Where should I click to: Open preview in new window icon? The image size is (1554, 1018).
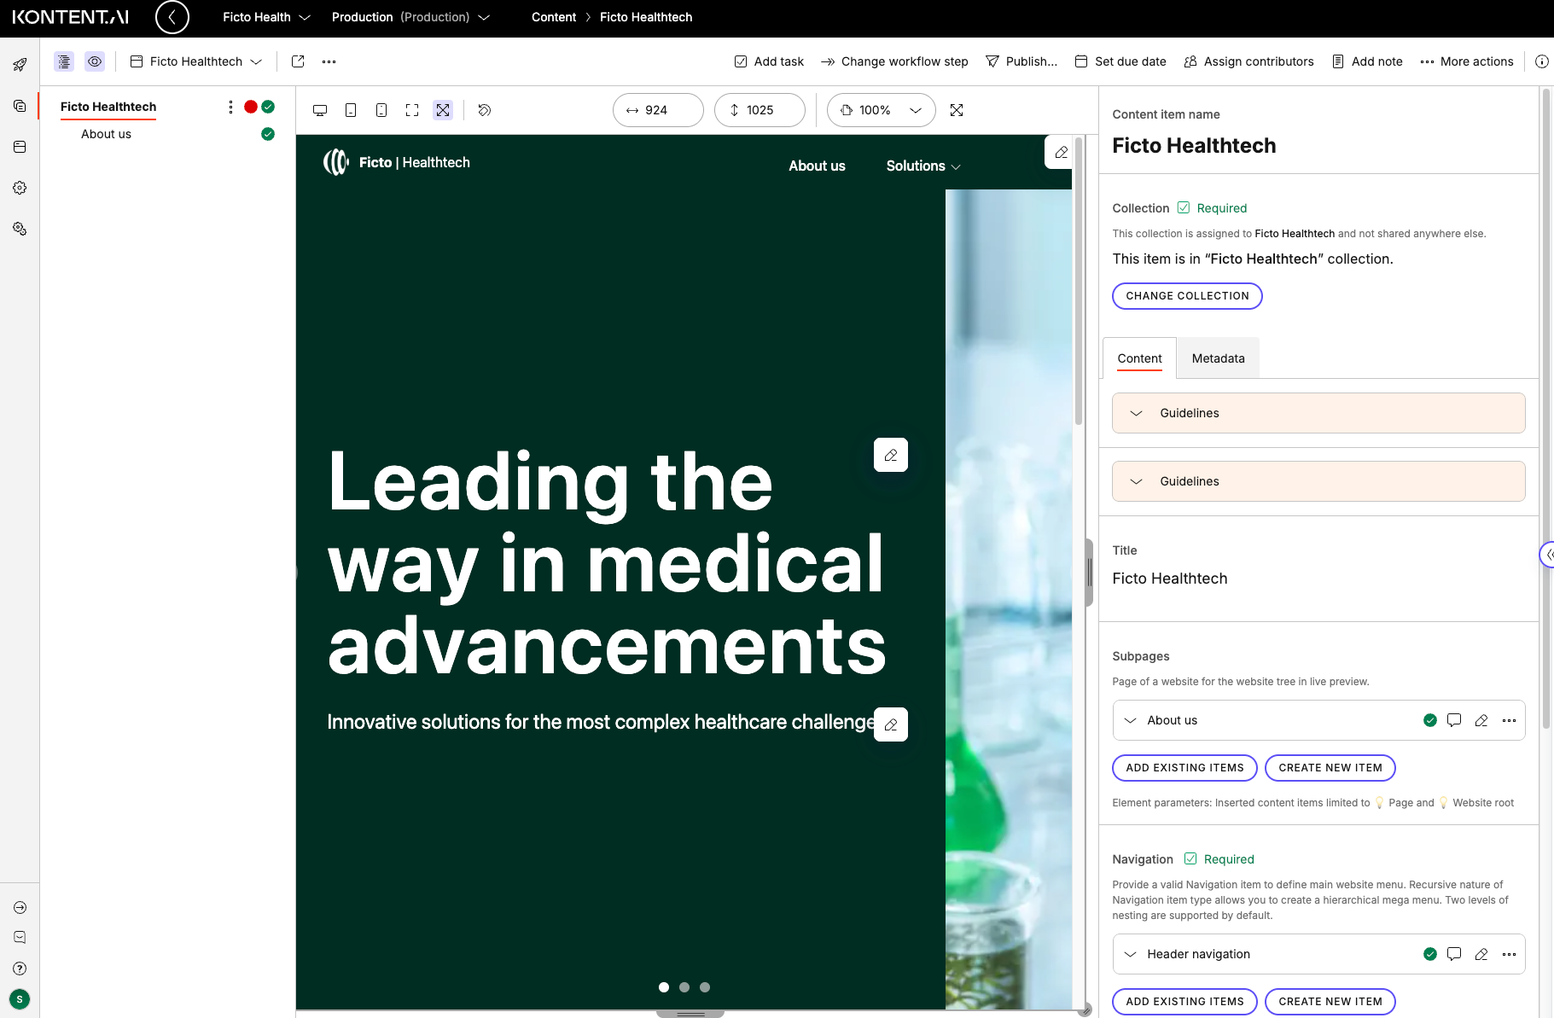tap(298, 61)
